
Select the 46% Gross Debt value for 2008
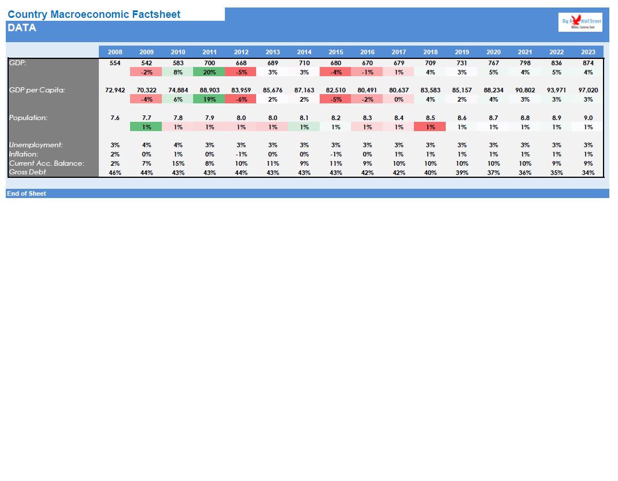pos(114,172)
